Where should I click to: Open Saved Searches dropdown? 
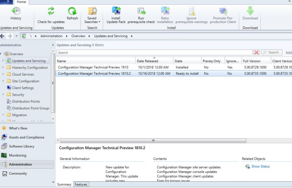coord(92,15)
